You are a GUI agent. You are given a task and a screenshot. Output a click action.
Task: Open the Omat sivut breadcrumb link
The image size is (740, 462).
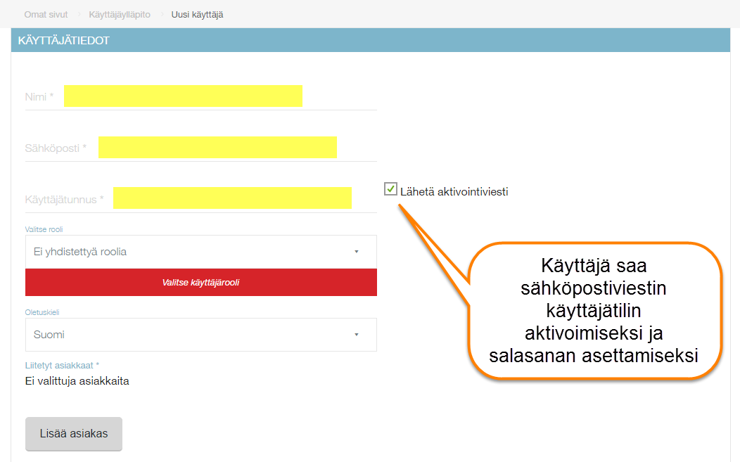pos(46,14)
